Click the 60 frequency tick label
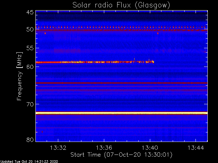This screenshot has width=218, height=163. (x=30, y=67)
